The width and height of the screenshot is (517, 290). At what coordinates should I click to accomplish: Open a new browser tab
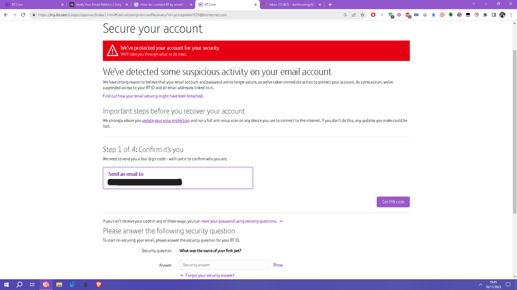(x=330, y=5)
